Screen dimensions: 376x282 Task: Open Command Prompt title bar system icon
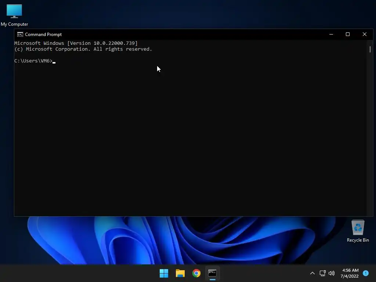tap(20, 35)
